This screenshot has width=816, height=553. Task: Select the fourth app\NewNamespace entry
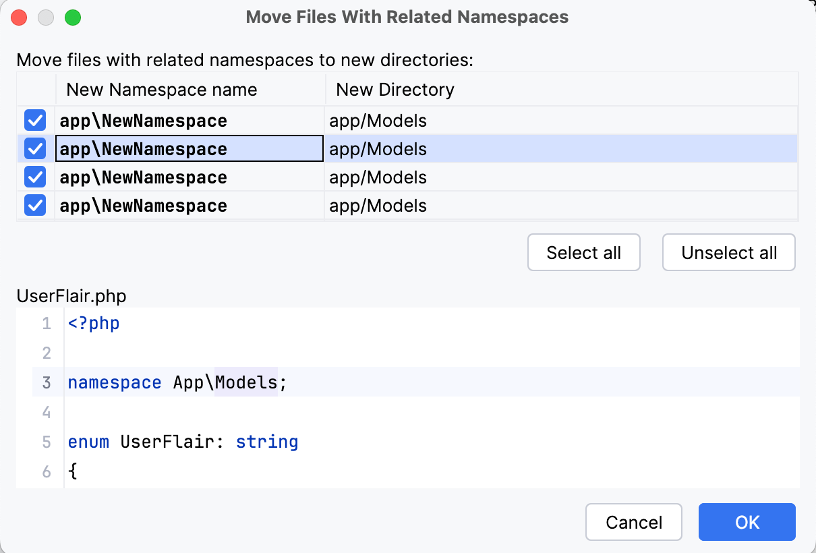click(143, 205)
